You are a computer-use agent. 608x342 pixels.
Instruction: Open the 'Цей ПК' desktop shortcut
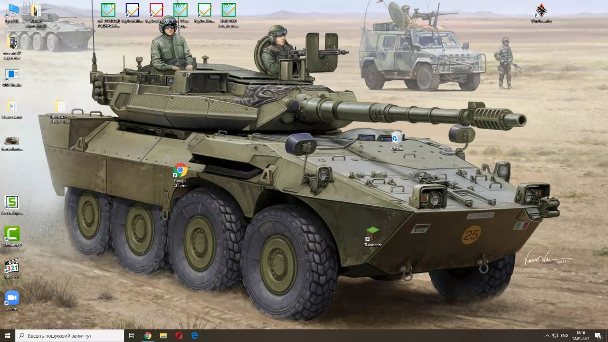(x=11, y=13)
